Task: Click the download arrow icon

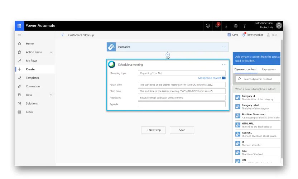Action: click(226, 26)
